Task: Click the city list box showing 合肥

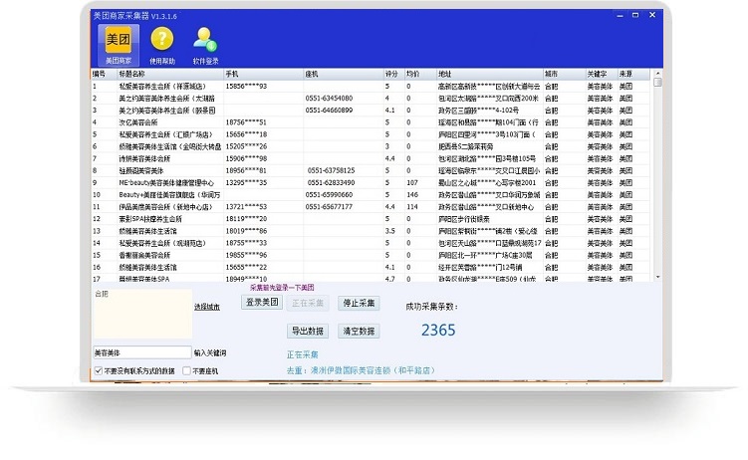Action: (142, 314)
